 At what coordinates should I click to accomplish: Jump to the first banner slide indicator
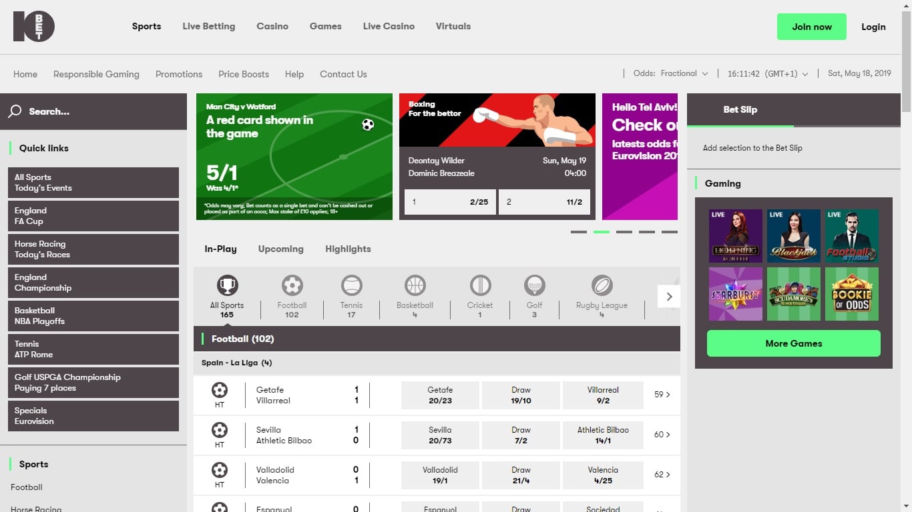point(579,232)
